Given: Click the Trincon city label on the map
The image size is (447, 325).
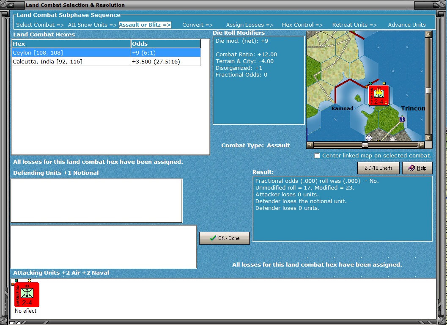Looking at the screenshot, I should pos(413,108).
